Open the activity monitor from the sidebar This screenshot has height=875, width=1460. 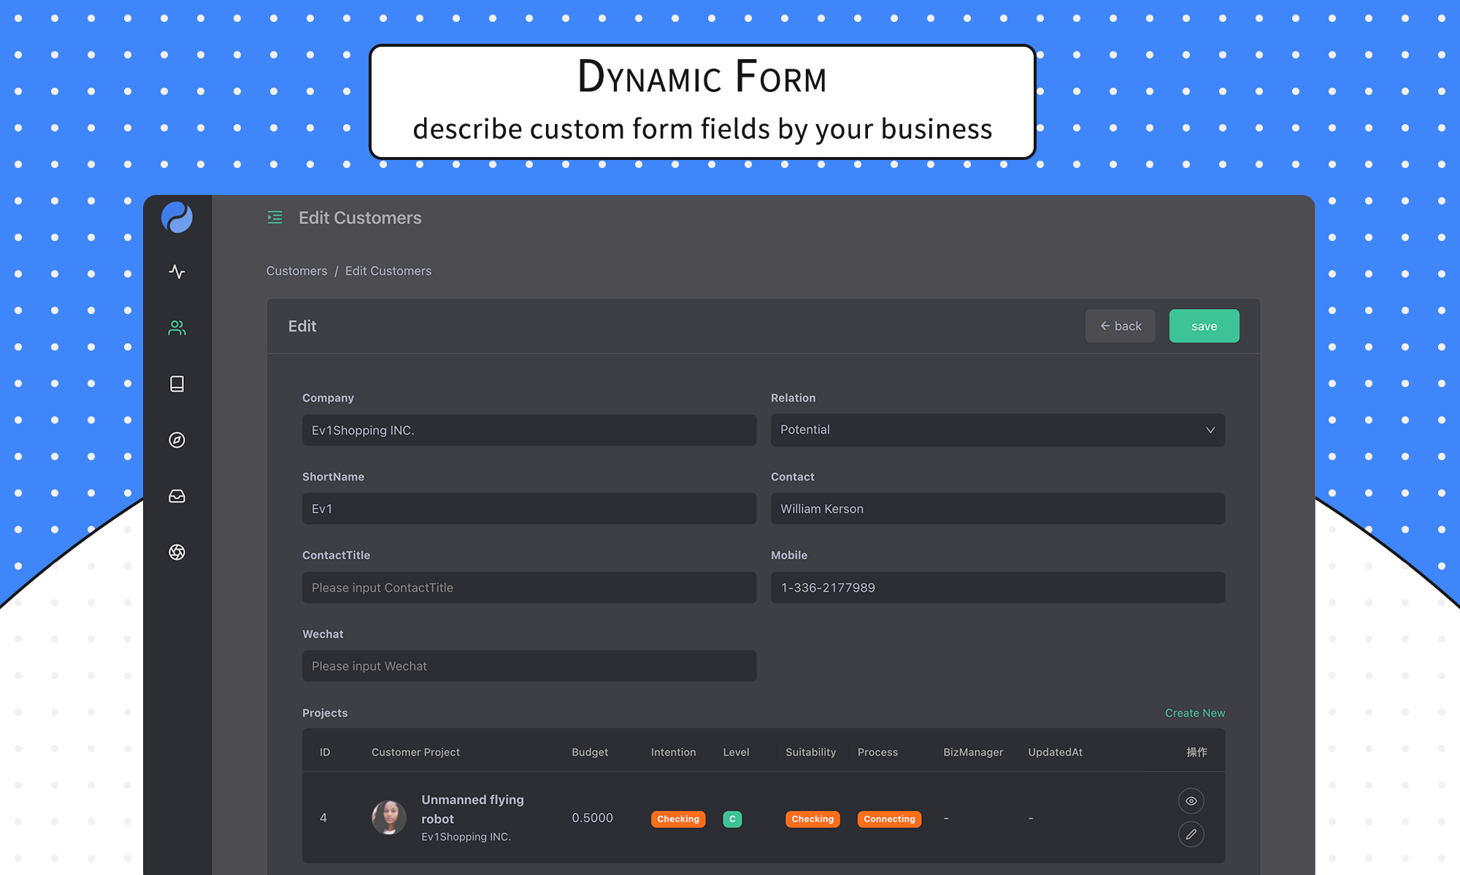[x=177, y=271]
